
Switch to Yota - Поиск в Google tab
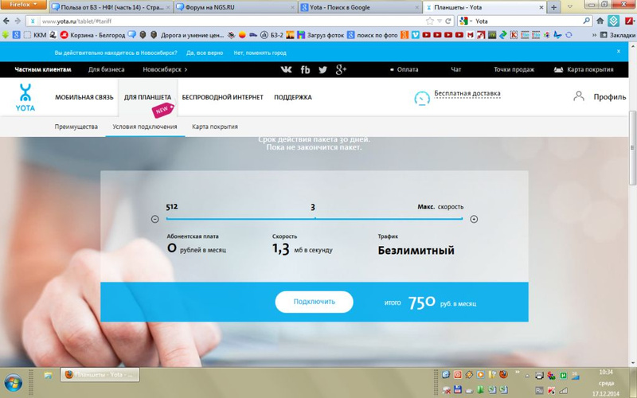pyautogui.click(x=360, y=7)
